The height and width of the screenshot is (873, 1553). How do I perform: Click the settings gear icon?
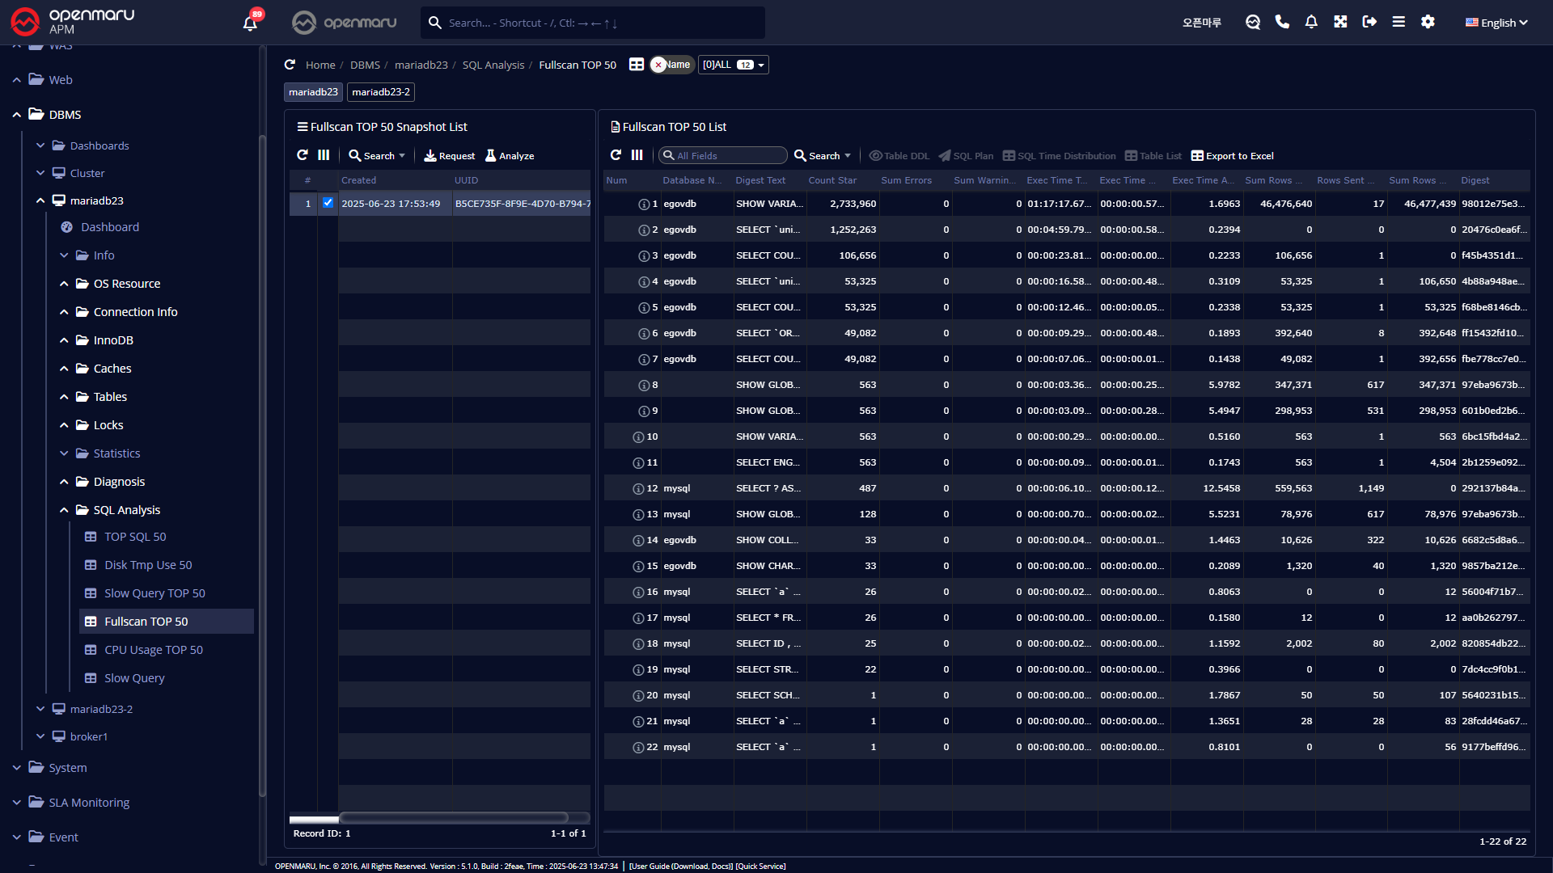tap(1428, 22)
